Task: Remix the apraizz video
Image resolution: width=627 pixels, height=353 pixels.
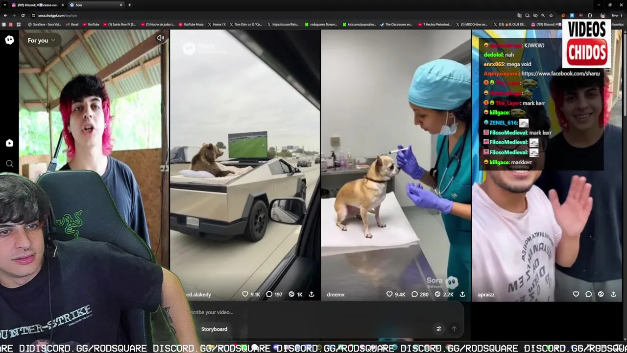Action: click(x=601, y=294)
